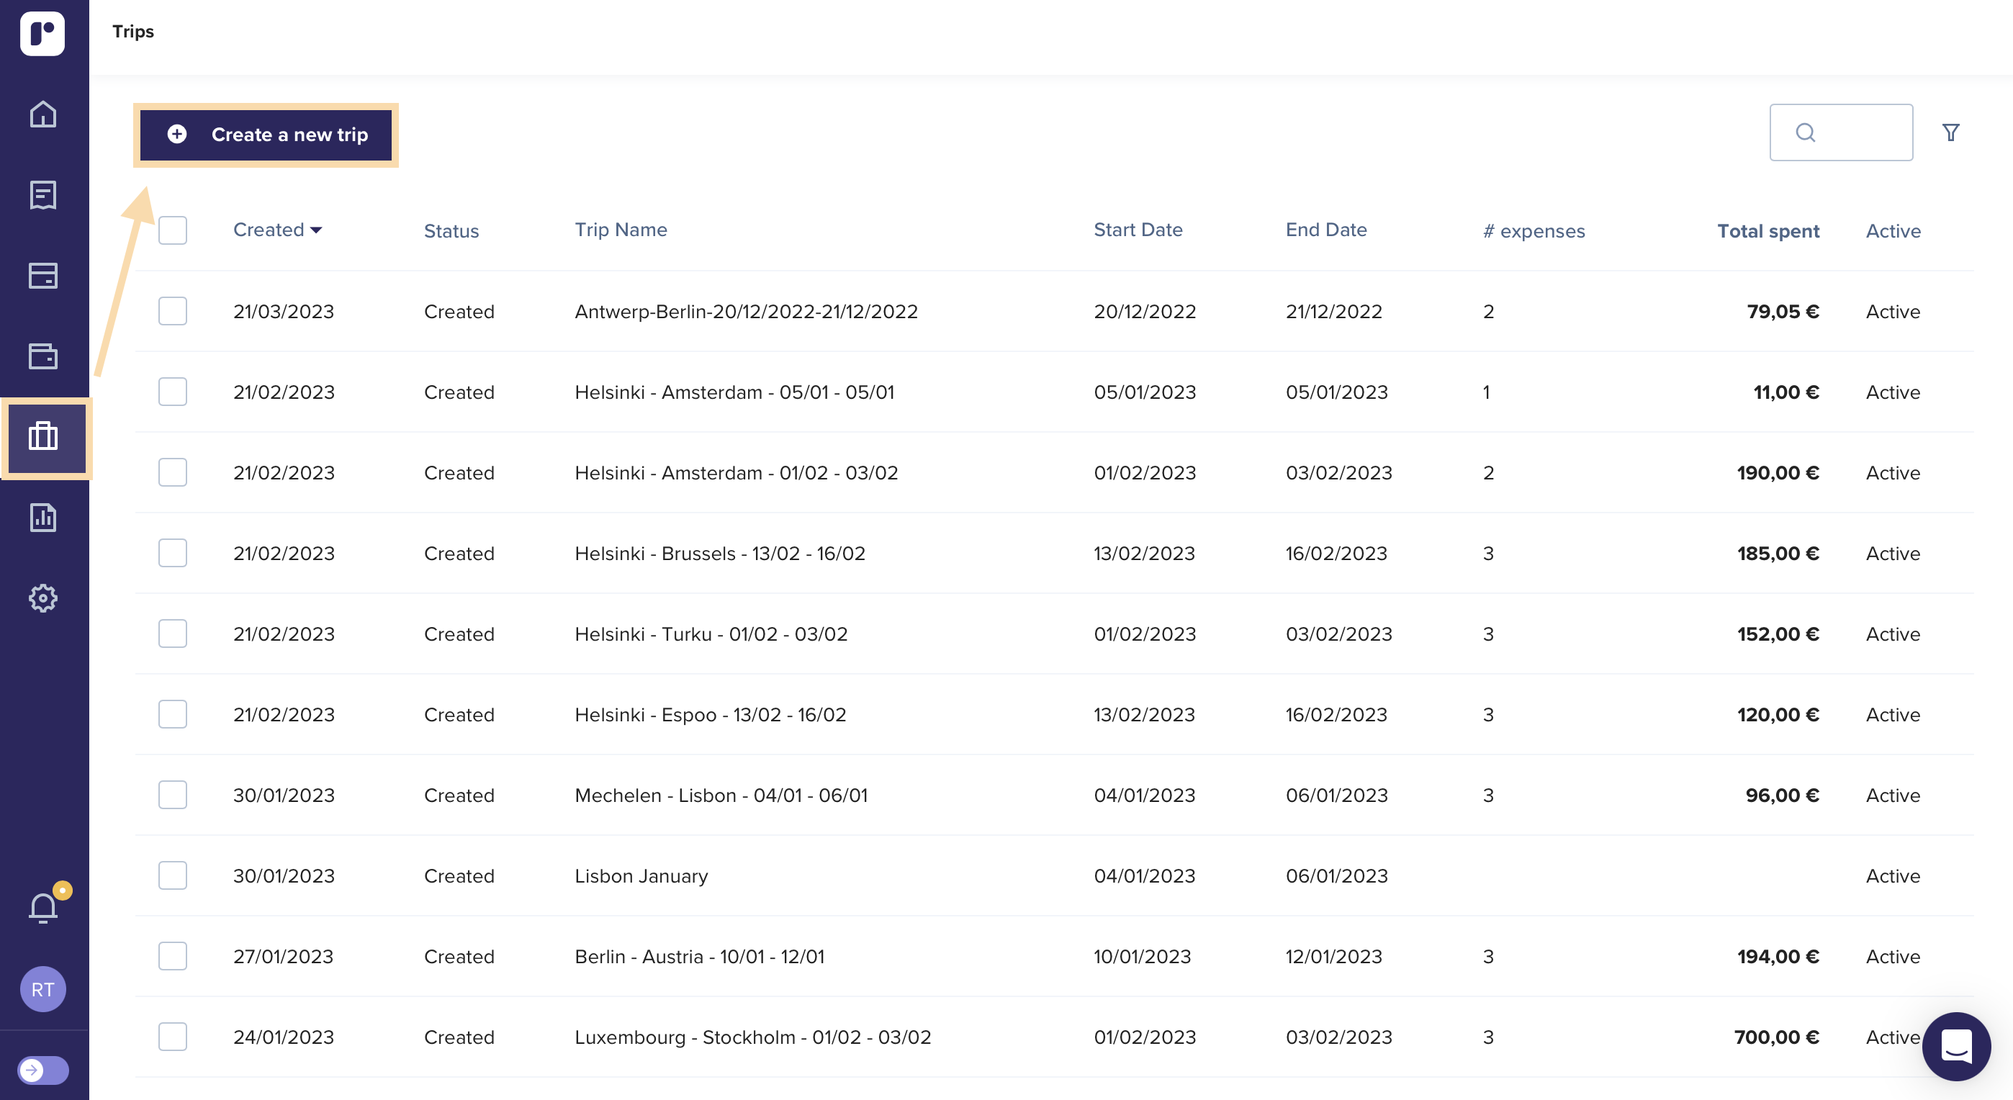Sort by the Status column header
Screen dimensions: 2013x1100
(x=451, y=230)
